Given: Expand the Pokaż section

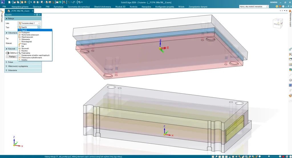Looking at the screenshot, I should pos(11,62).
